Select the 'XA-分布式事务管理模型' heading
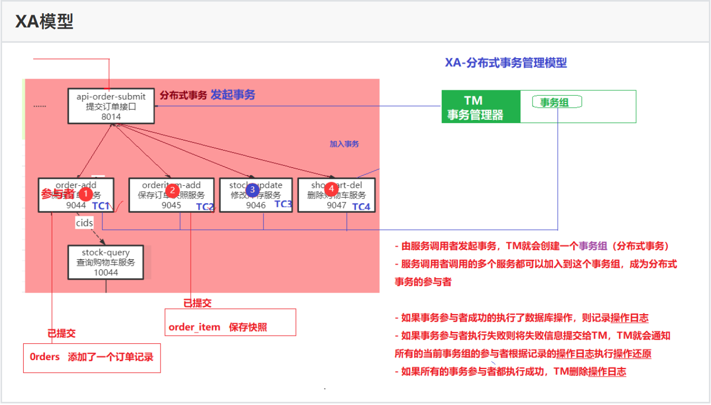This screenshot has height=405, width=711. pos(506,62)
